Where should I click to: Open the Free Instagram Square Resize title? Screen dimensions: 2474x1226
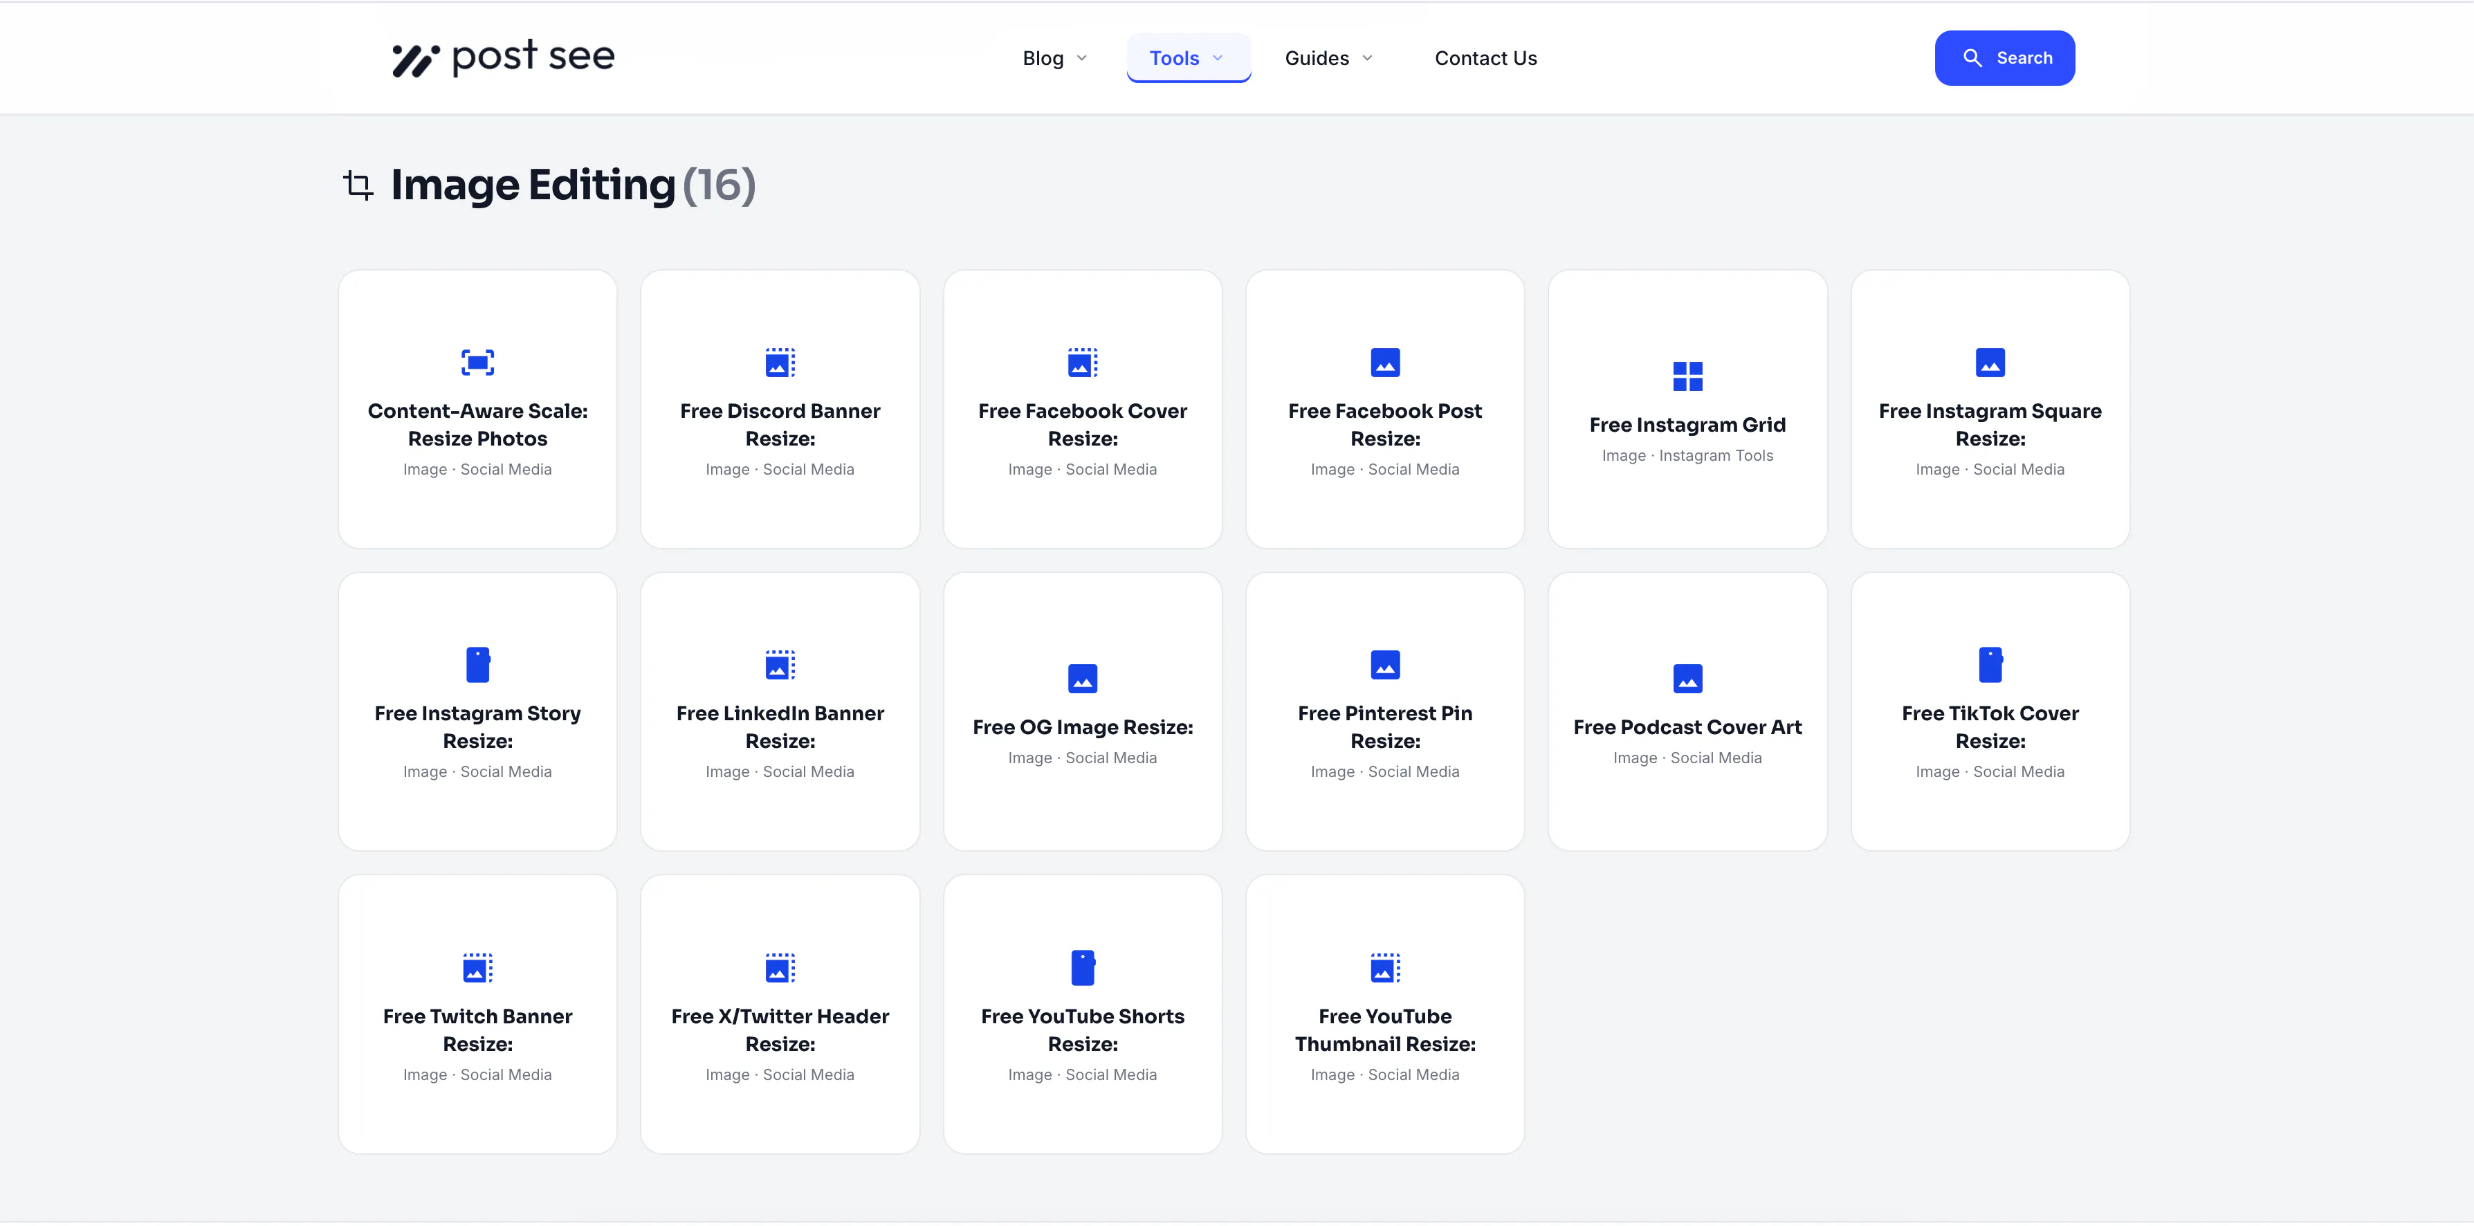(x=1990, y=425)
